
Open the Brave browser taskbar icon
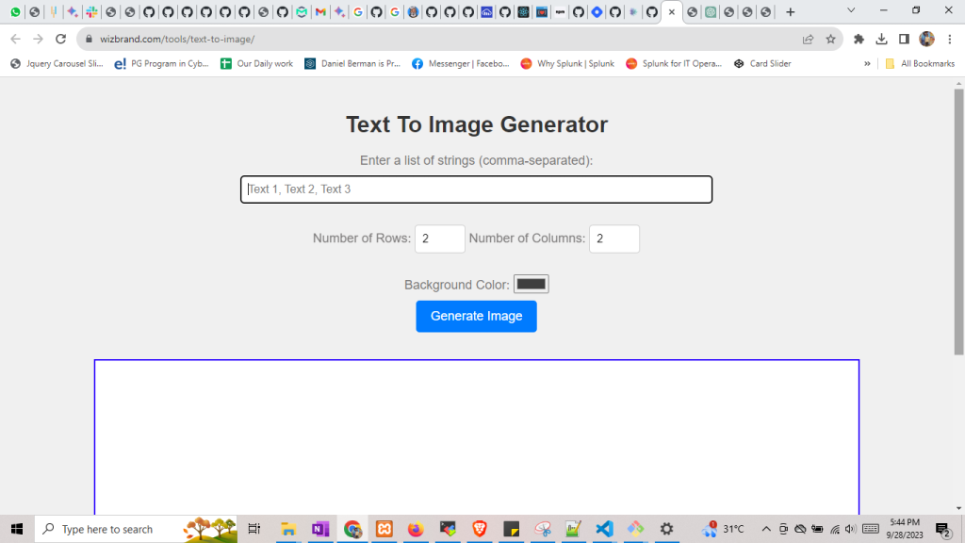click(480, 529)
